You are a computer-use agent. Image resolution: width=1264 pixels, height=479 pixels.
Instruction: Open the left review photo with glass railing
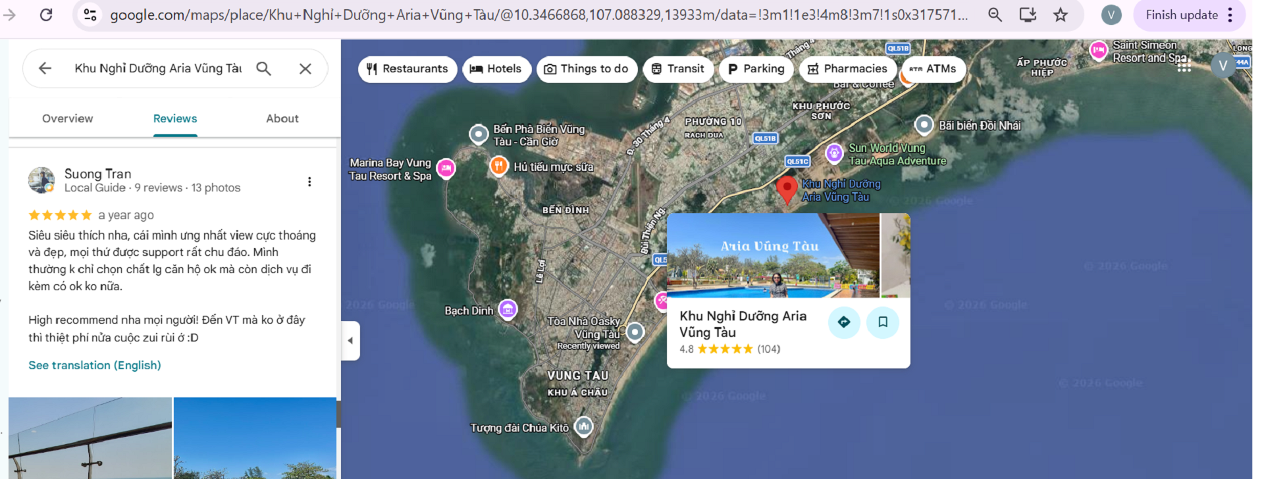click(90, 438)
